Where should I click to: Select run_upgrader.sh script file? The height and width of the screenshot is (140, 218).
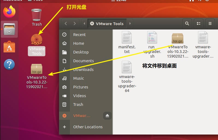[x=152, y=45]
